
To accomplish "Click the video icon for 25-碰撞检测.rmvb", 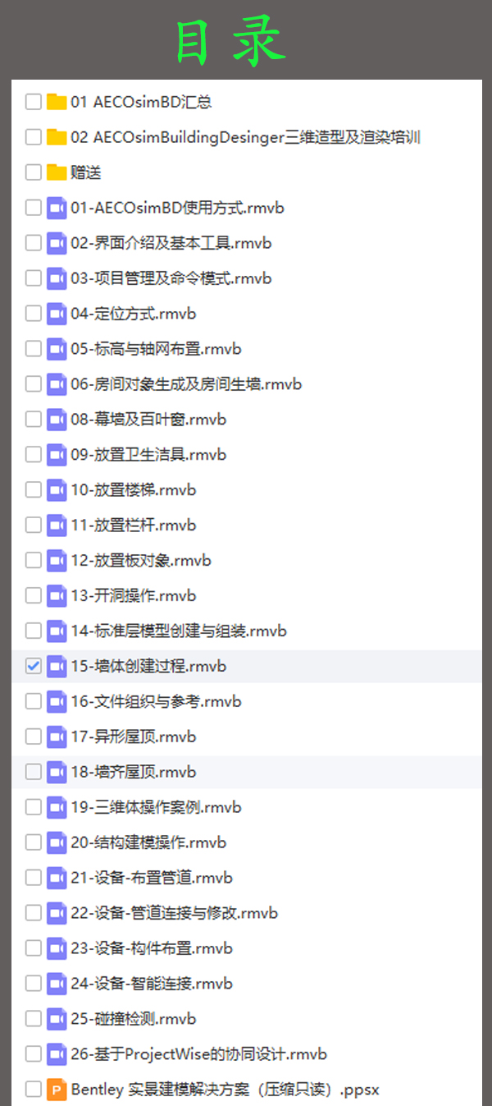I will 57,1020.
